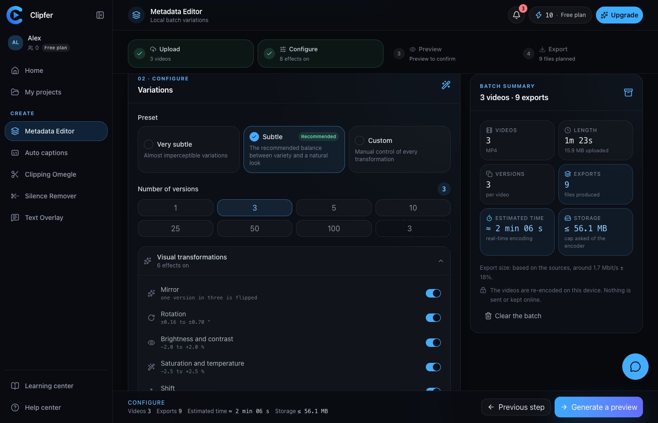Click the Upgrade button
Screen dimensions: 658x423
click(619, 15)
